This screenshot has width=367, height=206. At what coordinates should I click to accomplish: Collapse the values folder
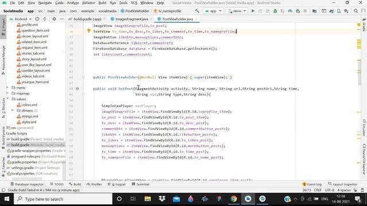pos(7,99)
